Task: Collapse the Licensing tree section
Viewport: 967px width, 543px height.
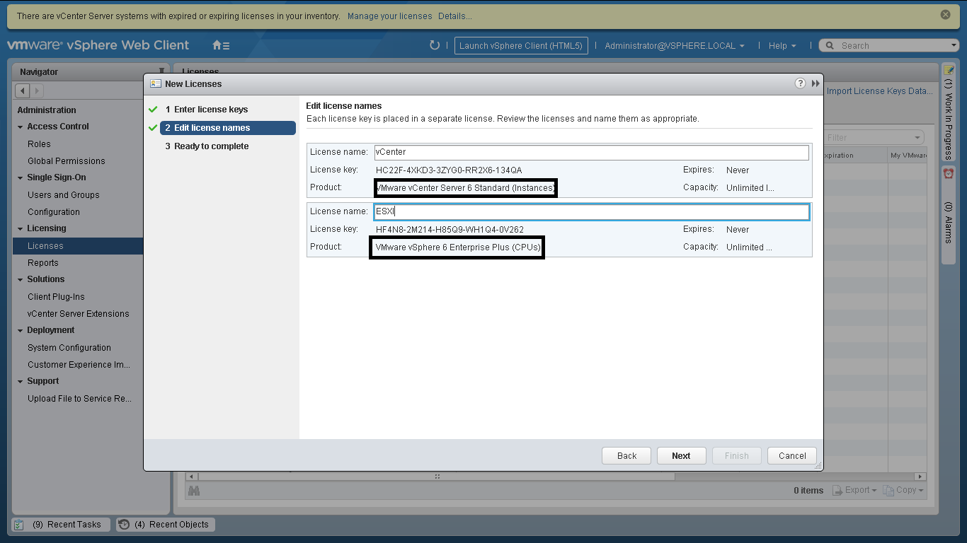Action: click(21, 229)
